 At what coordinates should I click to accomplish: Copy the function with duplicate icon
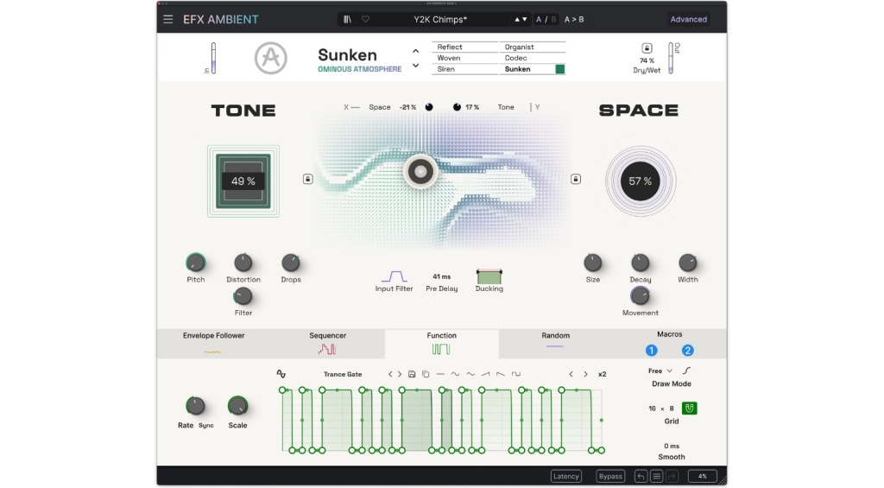pyautogui.click(x=426, y=374)
